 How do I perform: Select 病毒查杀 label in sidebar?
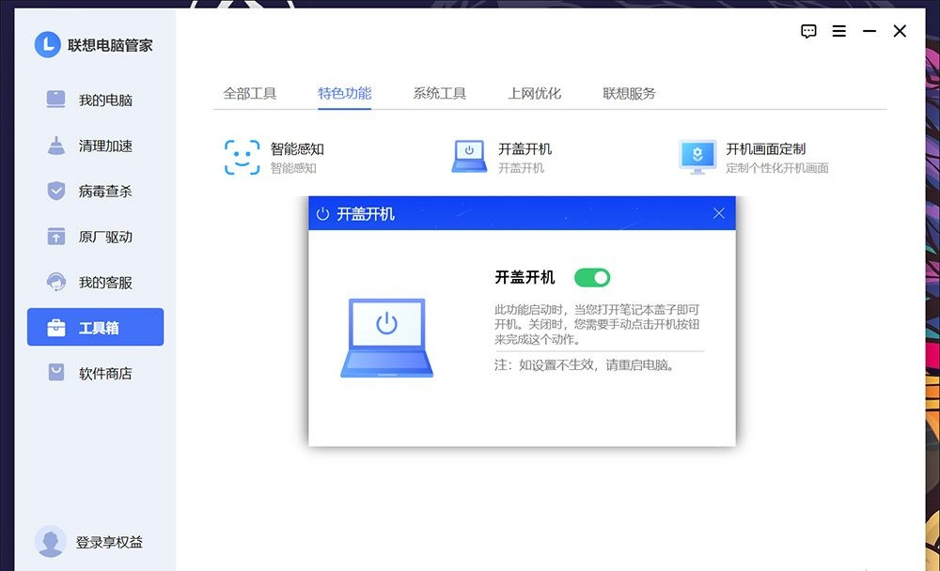pyautogui.click(x=105, y=192)
